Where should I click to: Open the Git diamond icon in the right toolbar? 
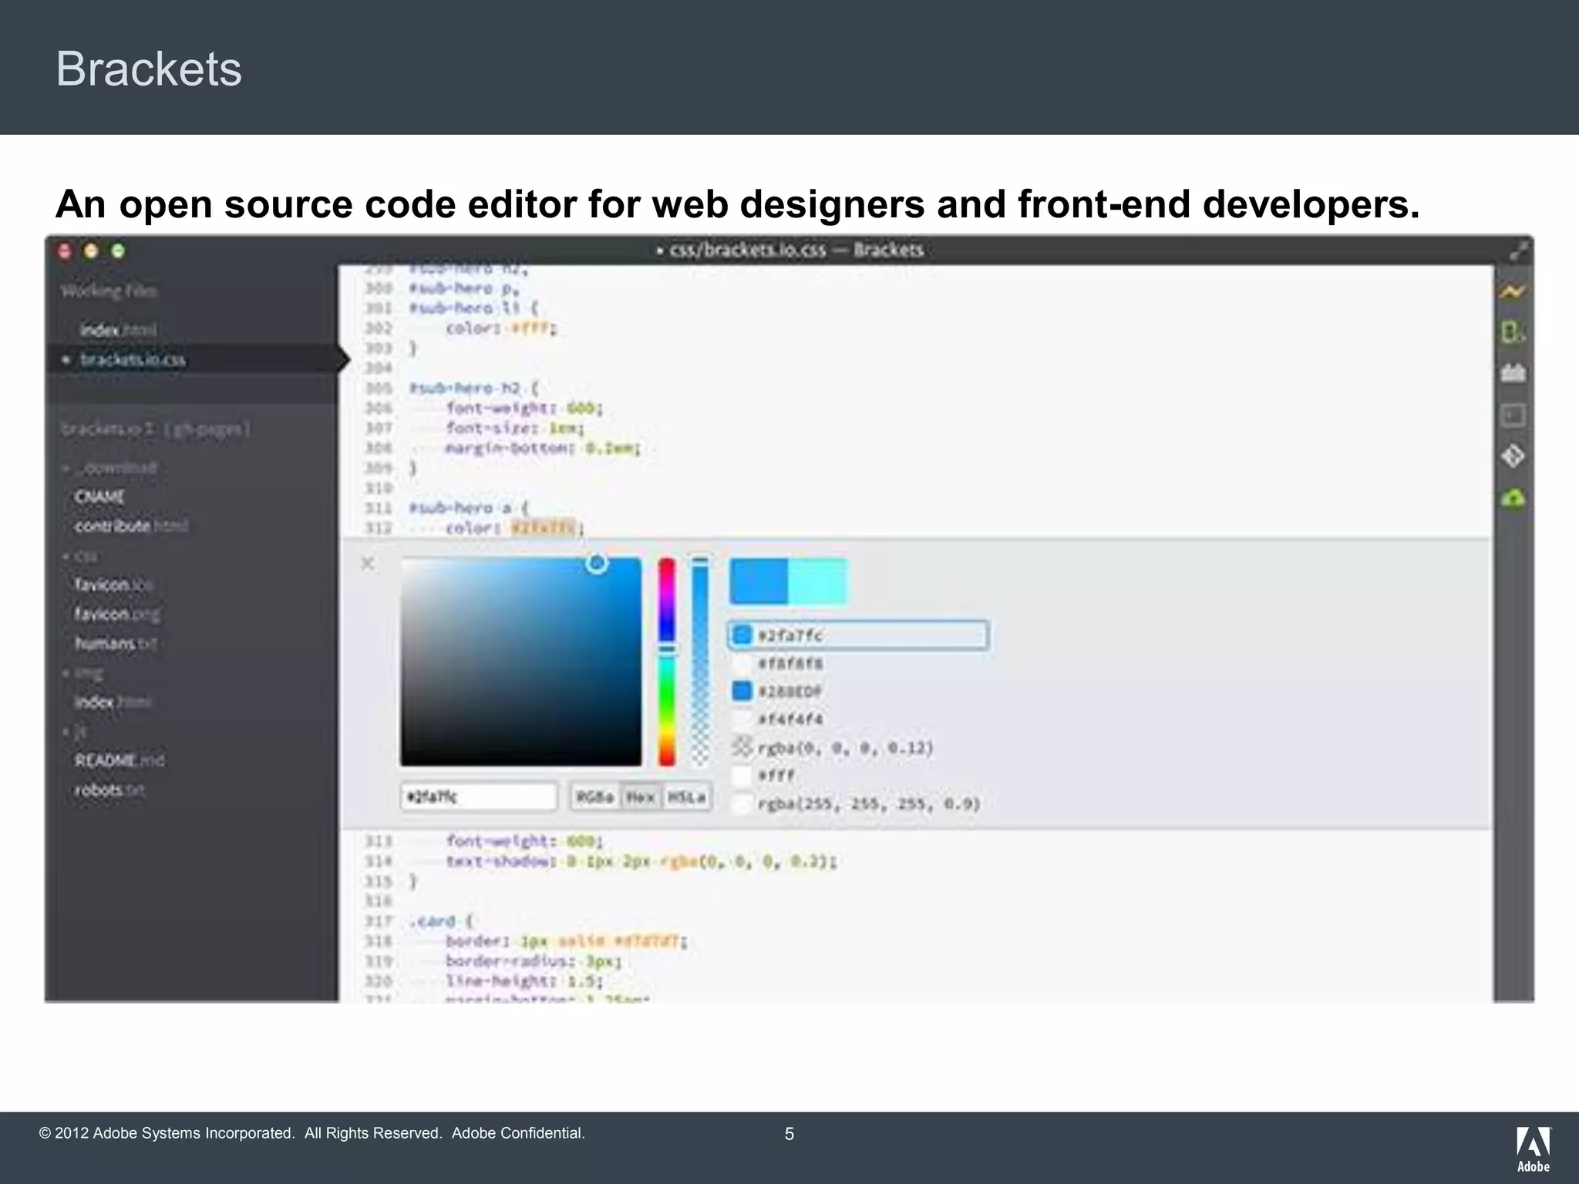1513,456
